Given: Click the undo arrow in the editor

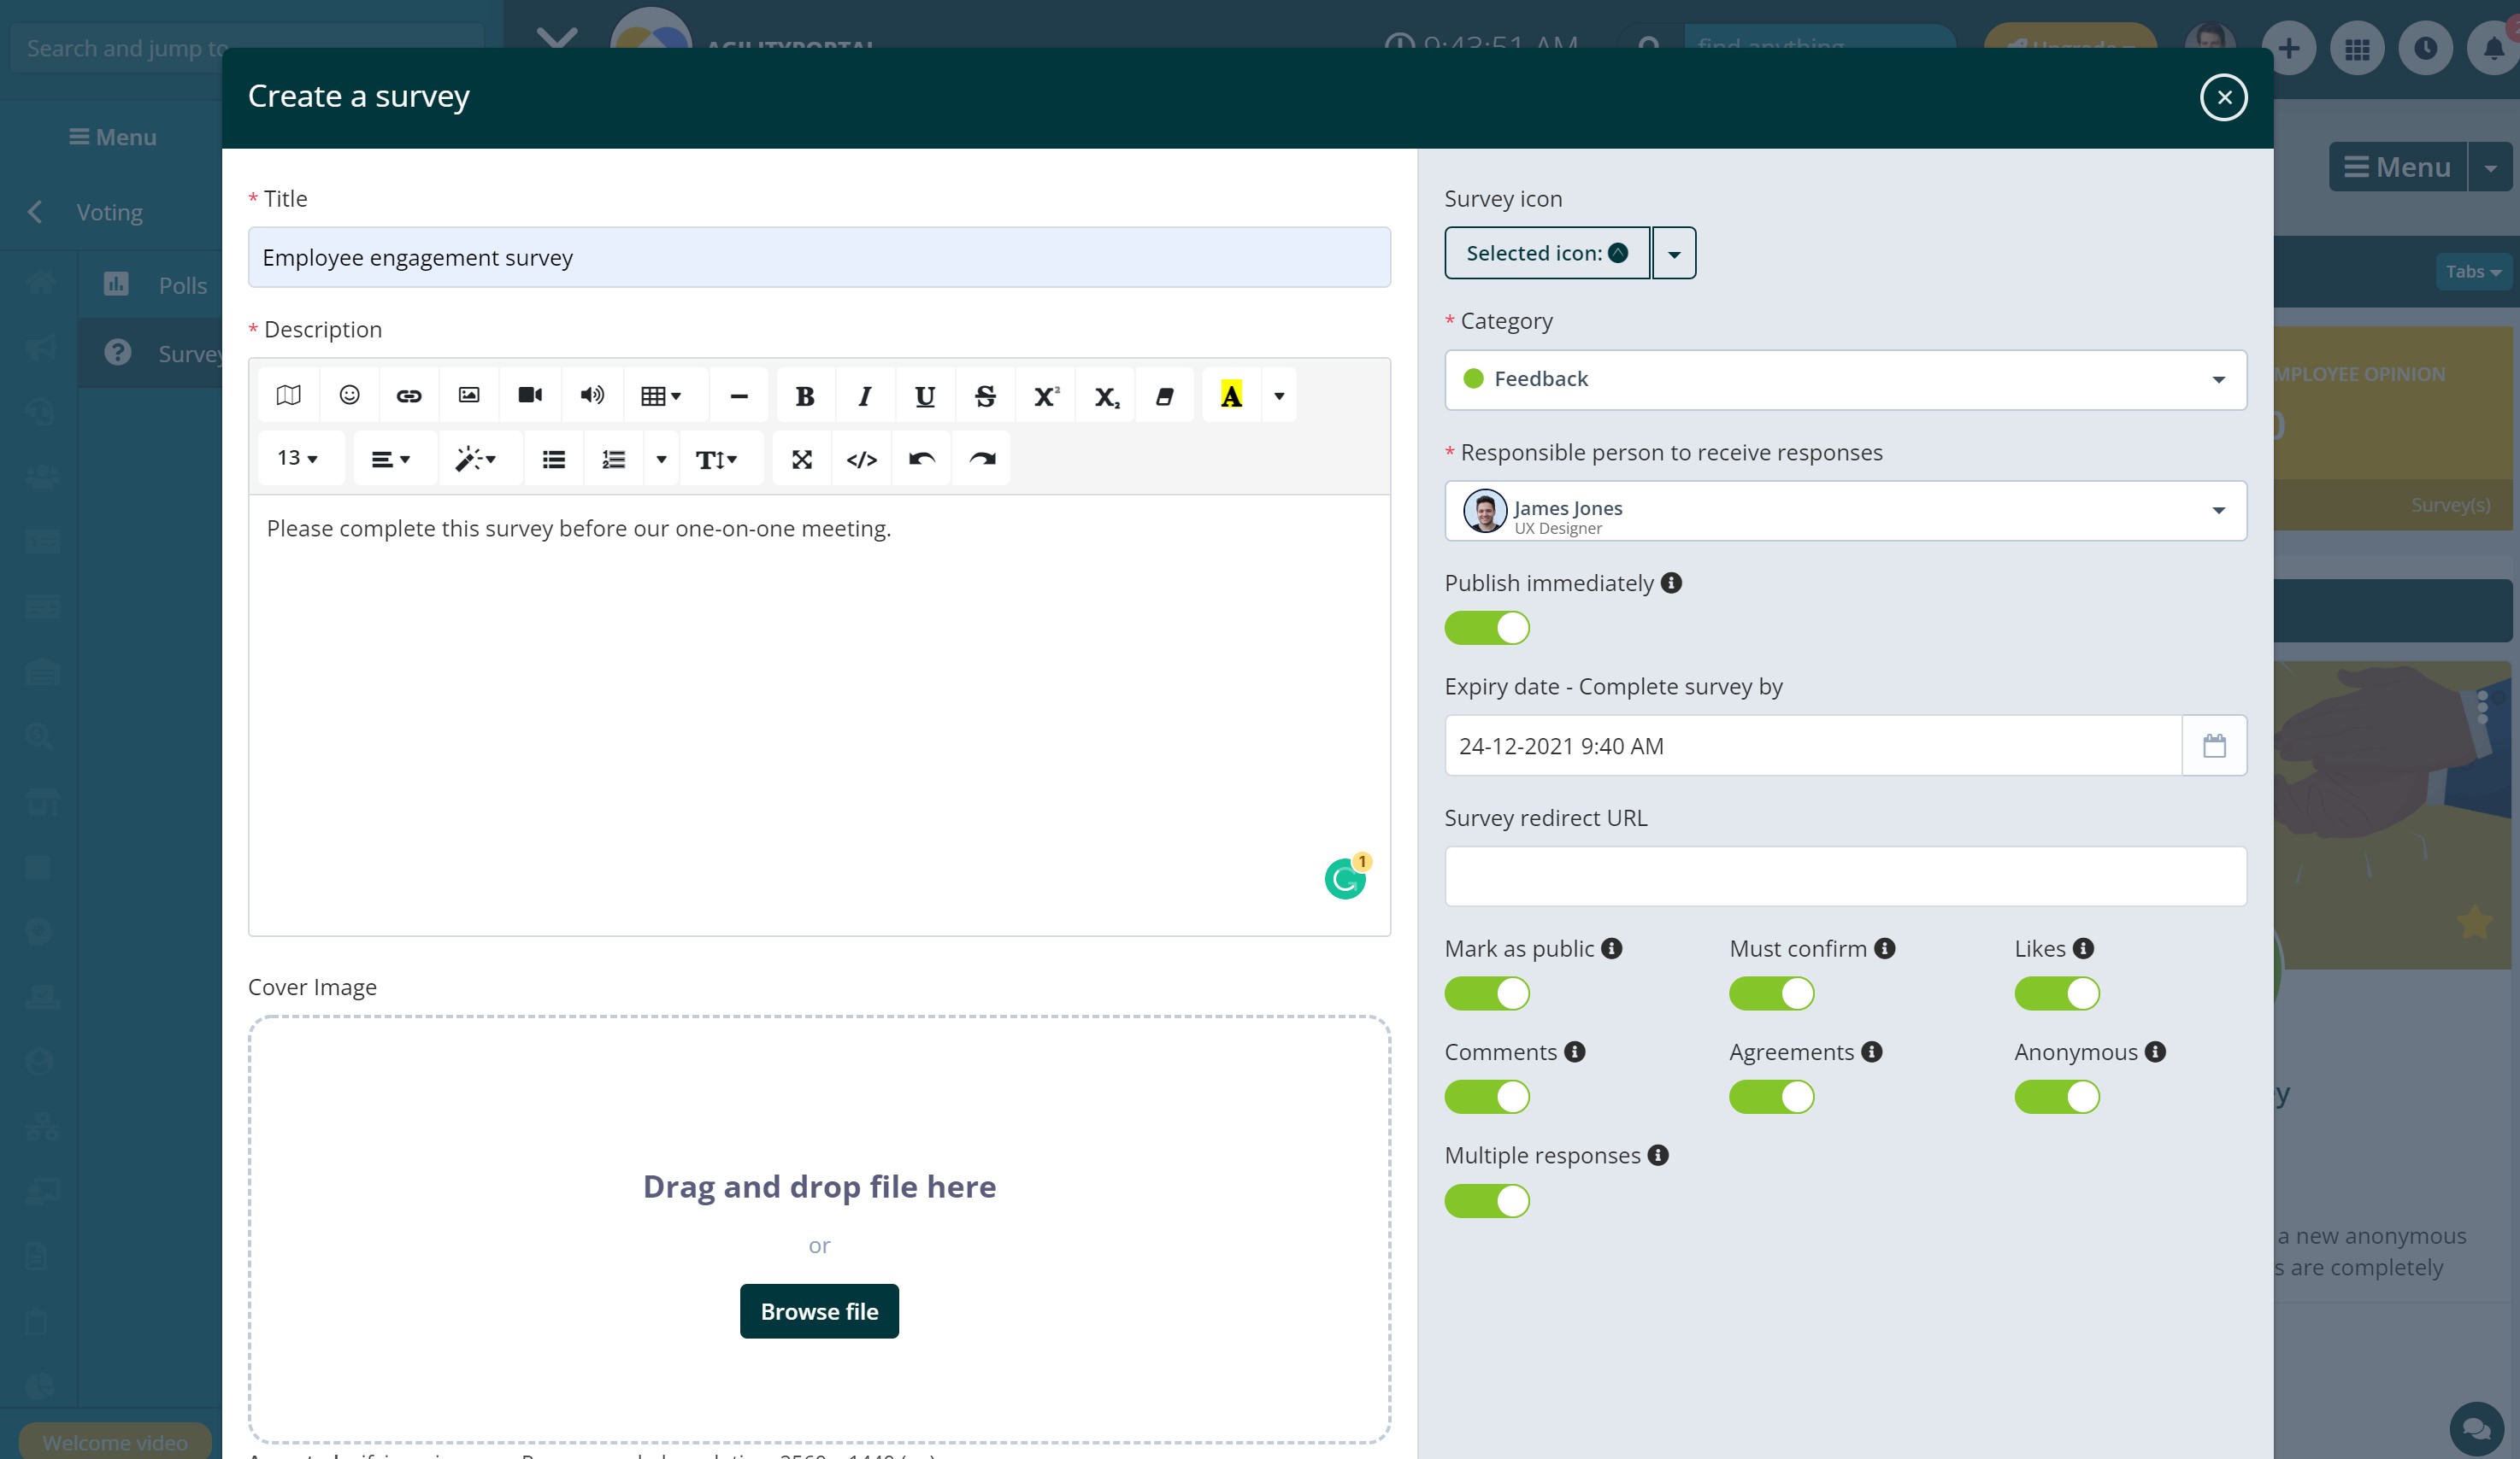Looking at the screenshot, I should 921,460.
